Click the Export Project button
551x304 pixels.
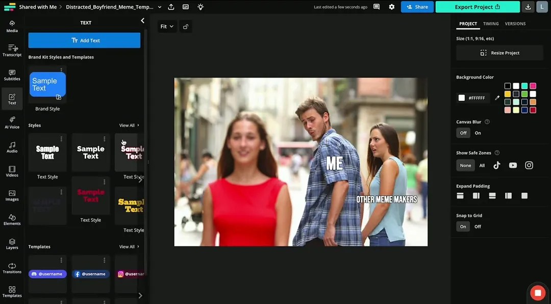pos(478,7)
